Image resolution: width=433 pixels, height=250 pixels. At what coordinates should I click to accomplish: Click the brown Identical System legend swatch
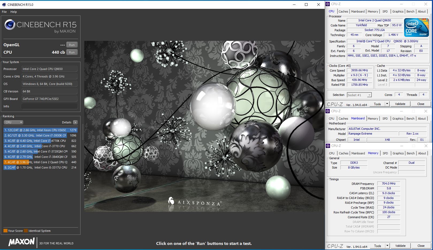pyautogui.click(x=26, y=231)
